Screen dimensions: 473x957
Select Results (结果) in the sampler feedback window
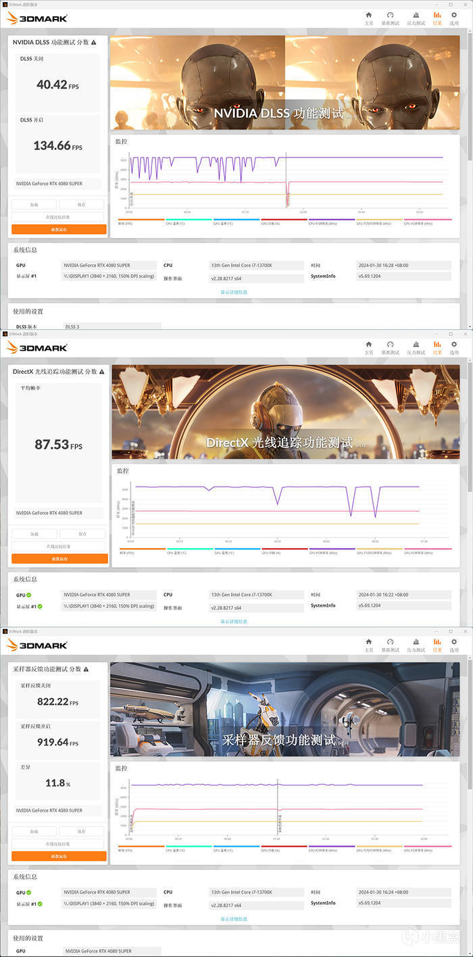click(437, 645)
